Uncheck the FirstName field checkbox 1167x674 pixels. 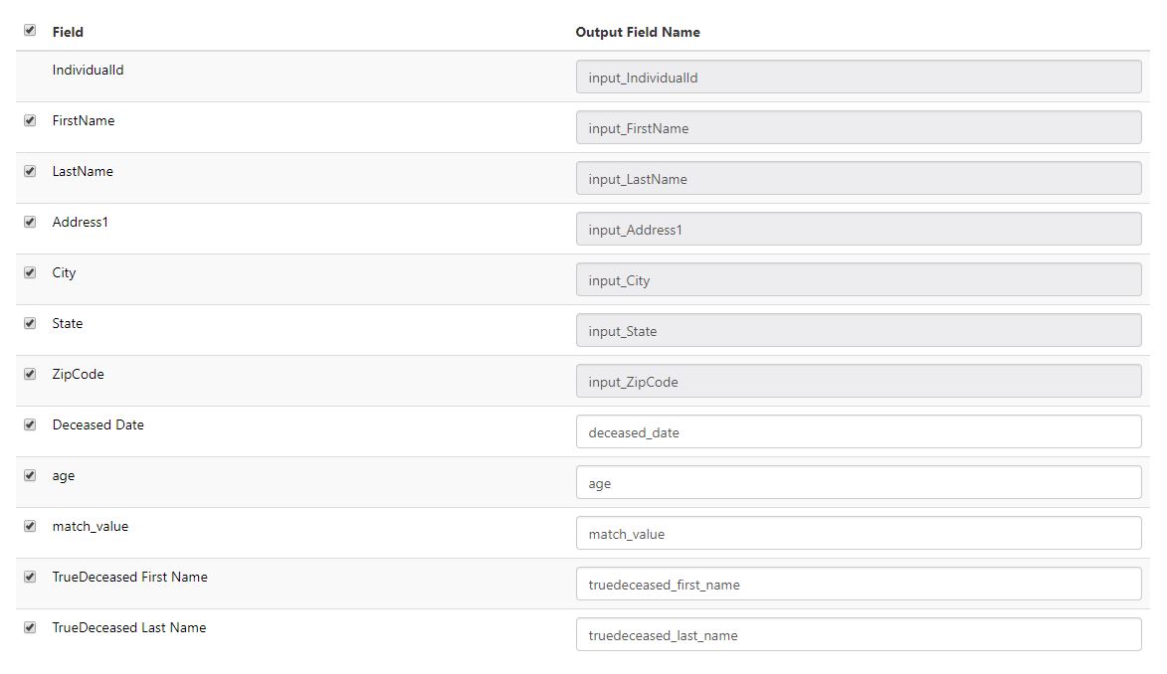click(x=30, y=120)
